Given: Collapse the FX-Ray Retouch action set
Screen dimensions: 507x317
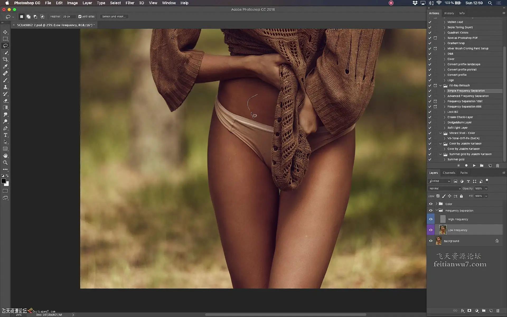Looking at the screenshot, I should [440, 85].
